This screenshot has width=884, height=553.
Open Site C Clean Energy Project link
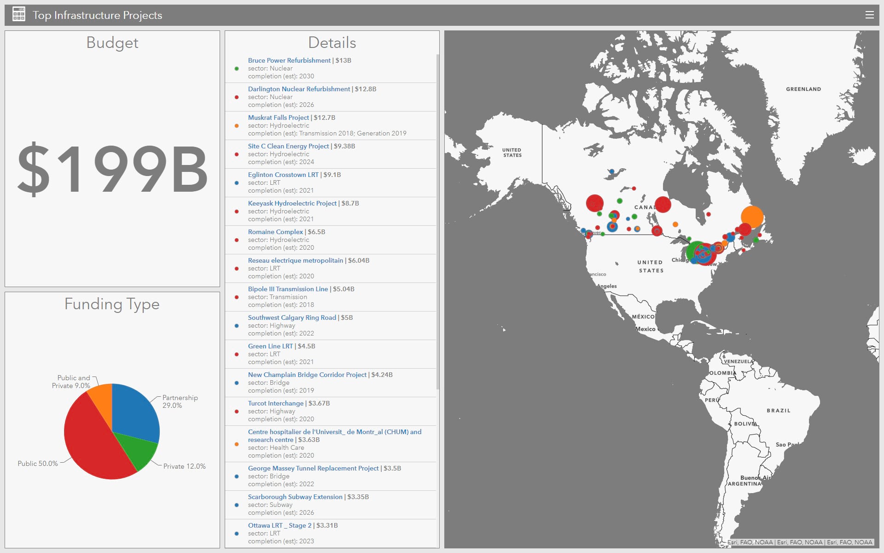(x=288, y=146)
